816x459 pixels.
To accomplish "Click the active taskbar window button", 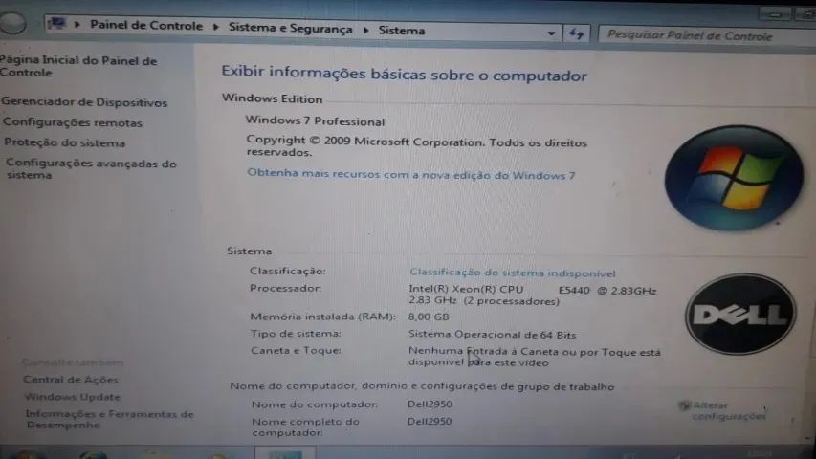I will pyautogui.click(x=285, y=452).
